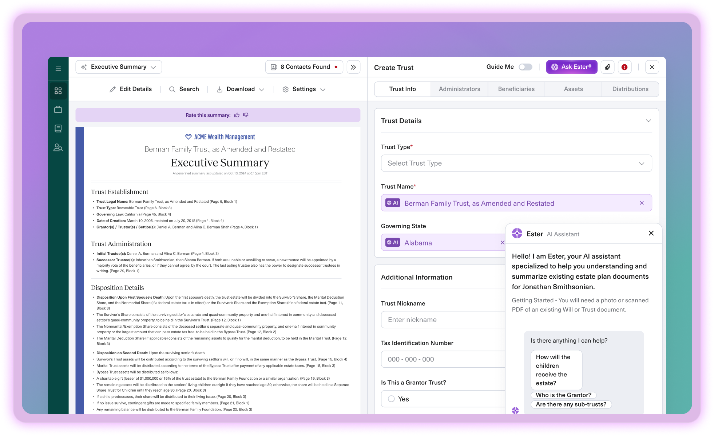The height and width of the screenshot is (436, 714).
Task: Click the 'Governing Law: California' bullet line
Action: (134, 214)
